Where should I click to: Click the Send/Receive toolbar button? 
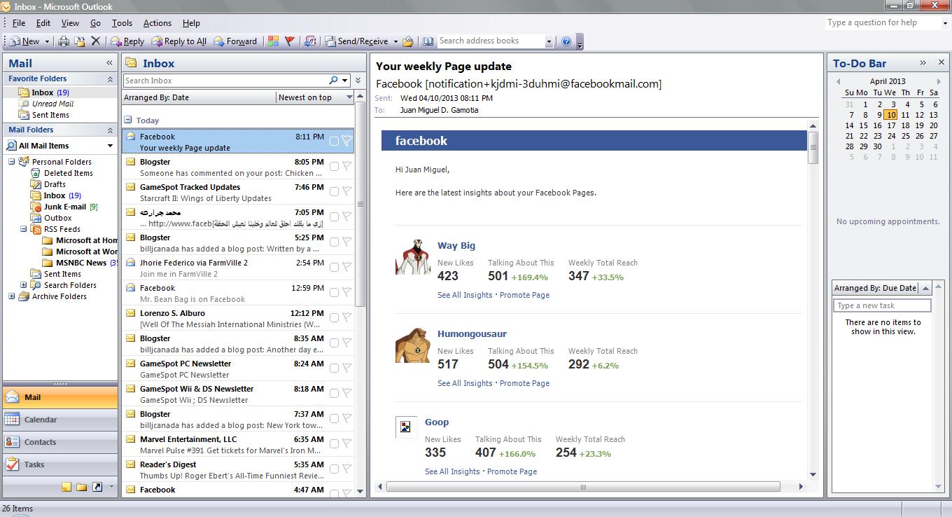click(356, 41)
